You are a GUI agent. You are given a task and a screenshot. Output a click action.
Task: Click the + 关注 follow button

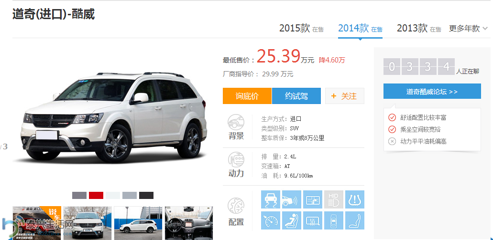point(344,96)
